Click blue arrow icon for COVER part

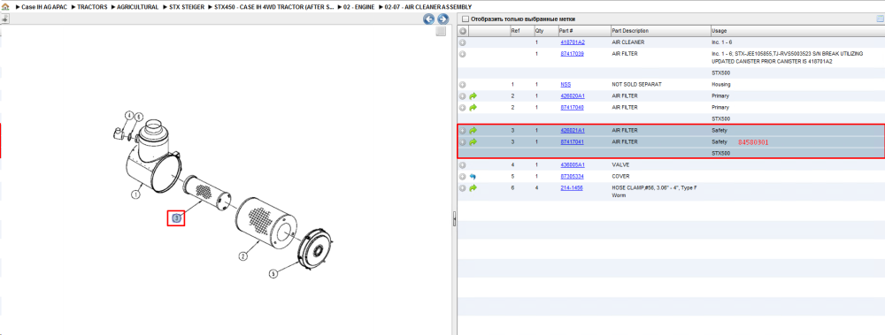[x=473, y=177]
